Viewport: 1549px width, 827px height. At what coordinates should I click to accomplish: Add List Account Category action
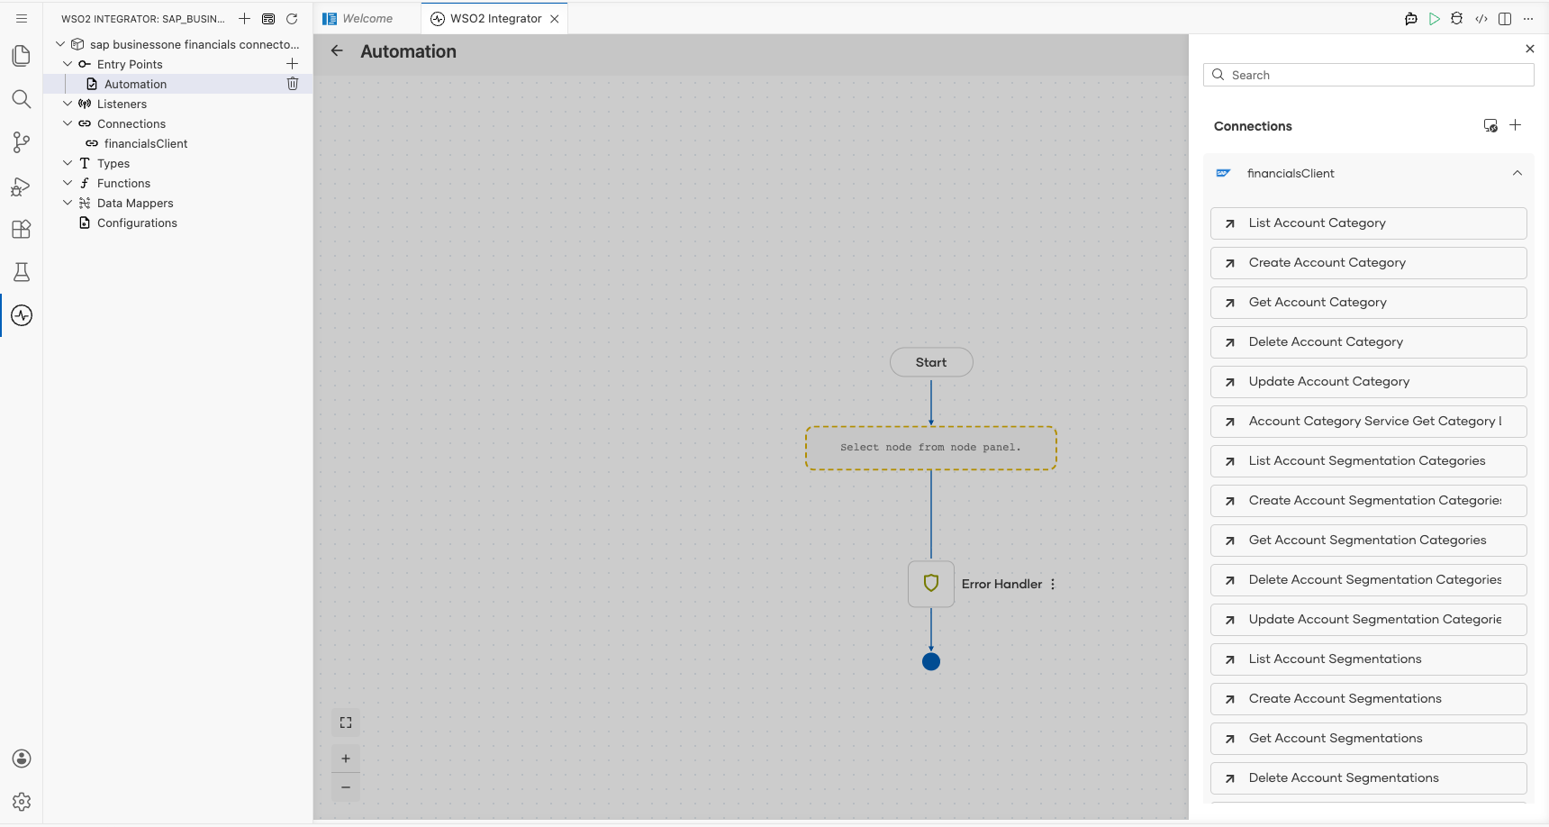[1368, 223]
